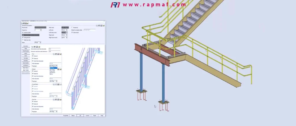Screen dimensions: 296x126
Task: Click the save floppy icon in Picket/Mesh section
Action: (58, 84)
